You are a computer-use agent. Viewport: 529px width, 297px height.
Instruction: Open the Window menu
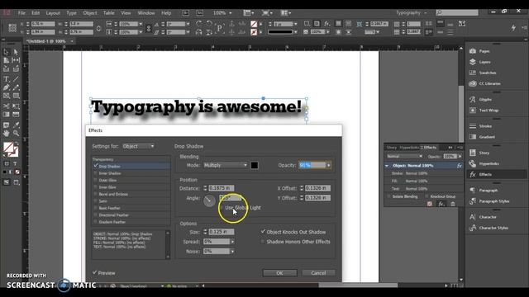[146, 13]
